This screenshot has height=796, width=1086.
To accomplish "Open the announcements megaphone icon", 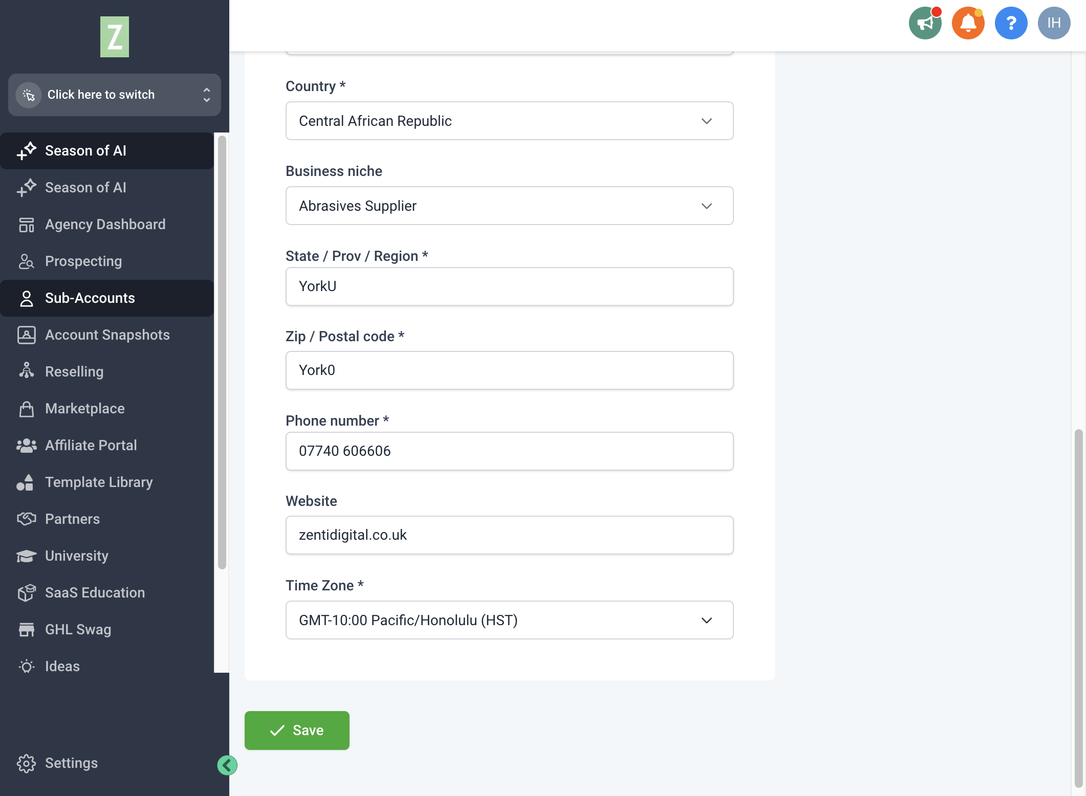I will (x=925, y=23).
